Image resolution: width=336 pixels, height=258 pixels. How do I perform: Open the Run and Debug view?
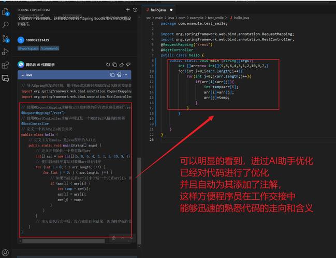(5, 52)
